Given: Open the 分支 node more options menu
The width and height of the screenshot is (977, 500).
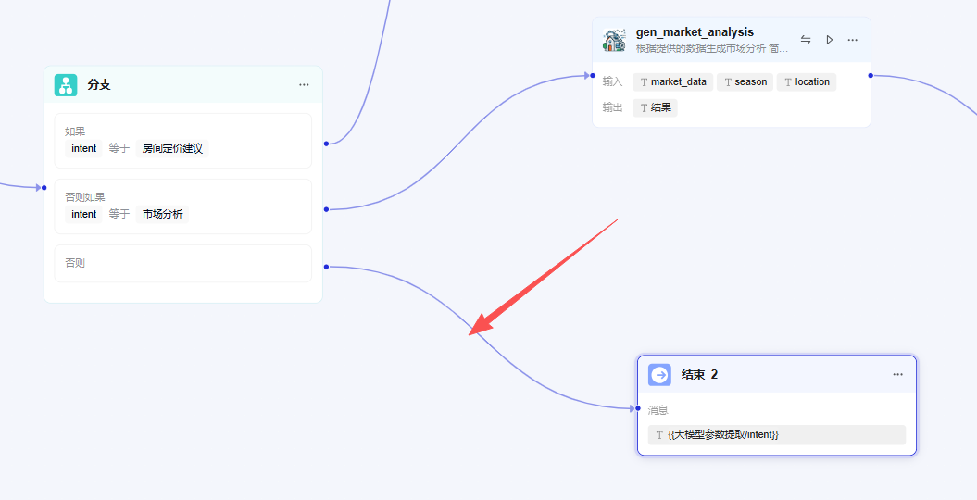Looking at the screenshot, I should 304,85.
